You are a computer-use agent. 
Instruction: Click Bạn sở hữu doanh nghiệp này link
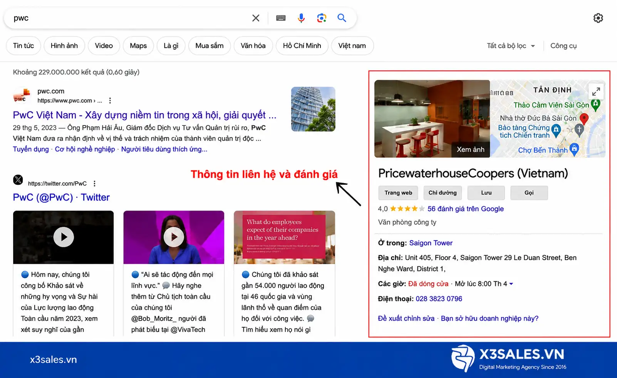[490, 319]
